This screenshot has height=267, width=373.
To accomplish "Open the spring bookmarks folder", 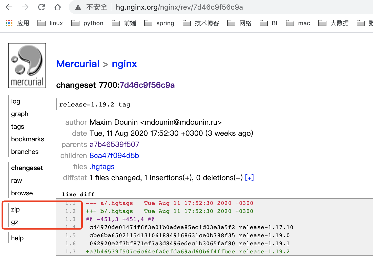I will tap(159, 23).
